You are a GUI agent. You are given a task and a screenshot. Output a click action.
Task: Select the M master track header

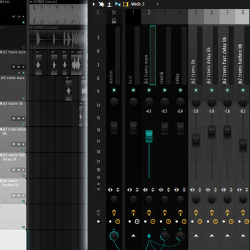(x=114, y=13)
